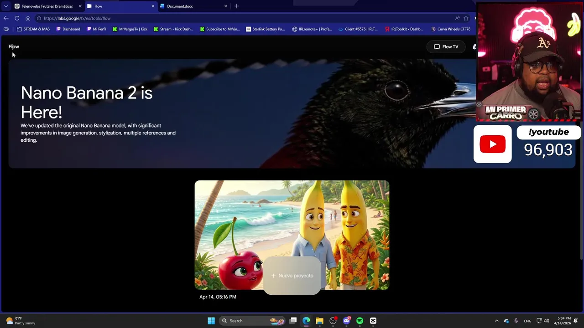The height and width of the screenshot is (328, 584).
Task: Show hidden system tray icons chevron
Action: point(497,321)
